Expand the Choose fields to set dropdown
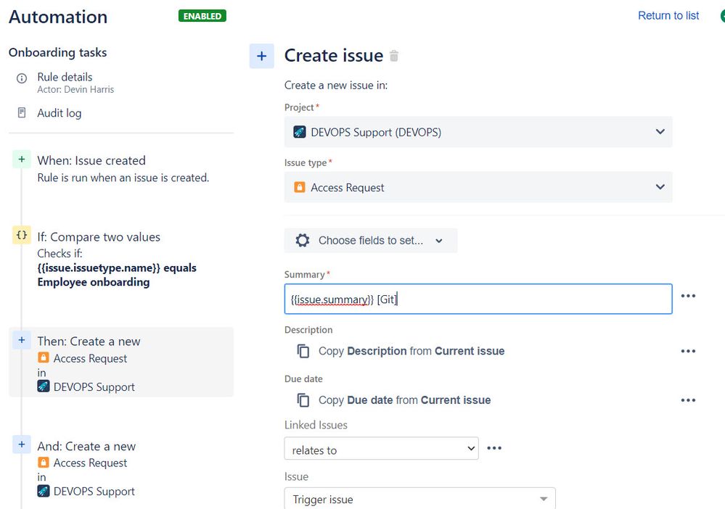This screenshot has width=725, height=509. click(x=370, y=241)
